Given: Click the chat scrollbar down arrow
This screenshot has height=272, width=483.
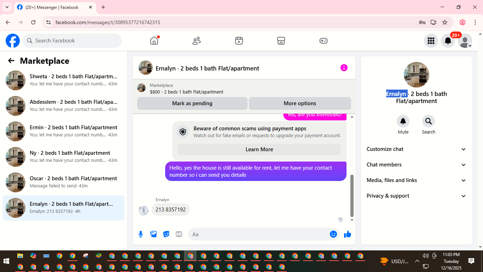Looking at the screenshot, I should 352,220.
